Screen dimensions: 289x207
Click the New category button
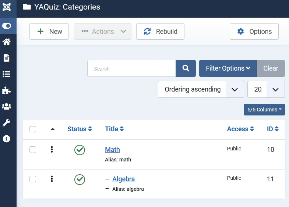pyautogui.click(x=50, y=32)
